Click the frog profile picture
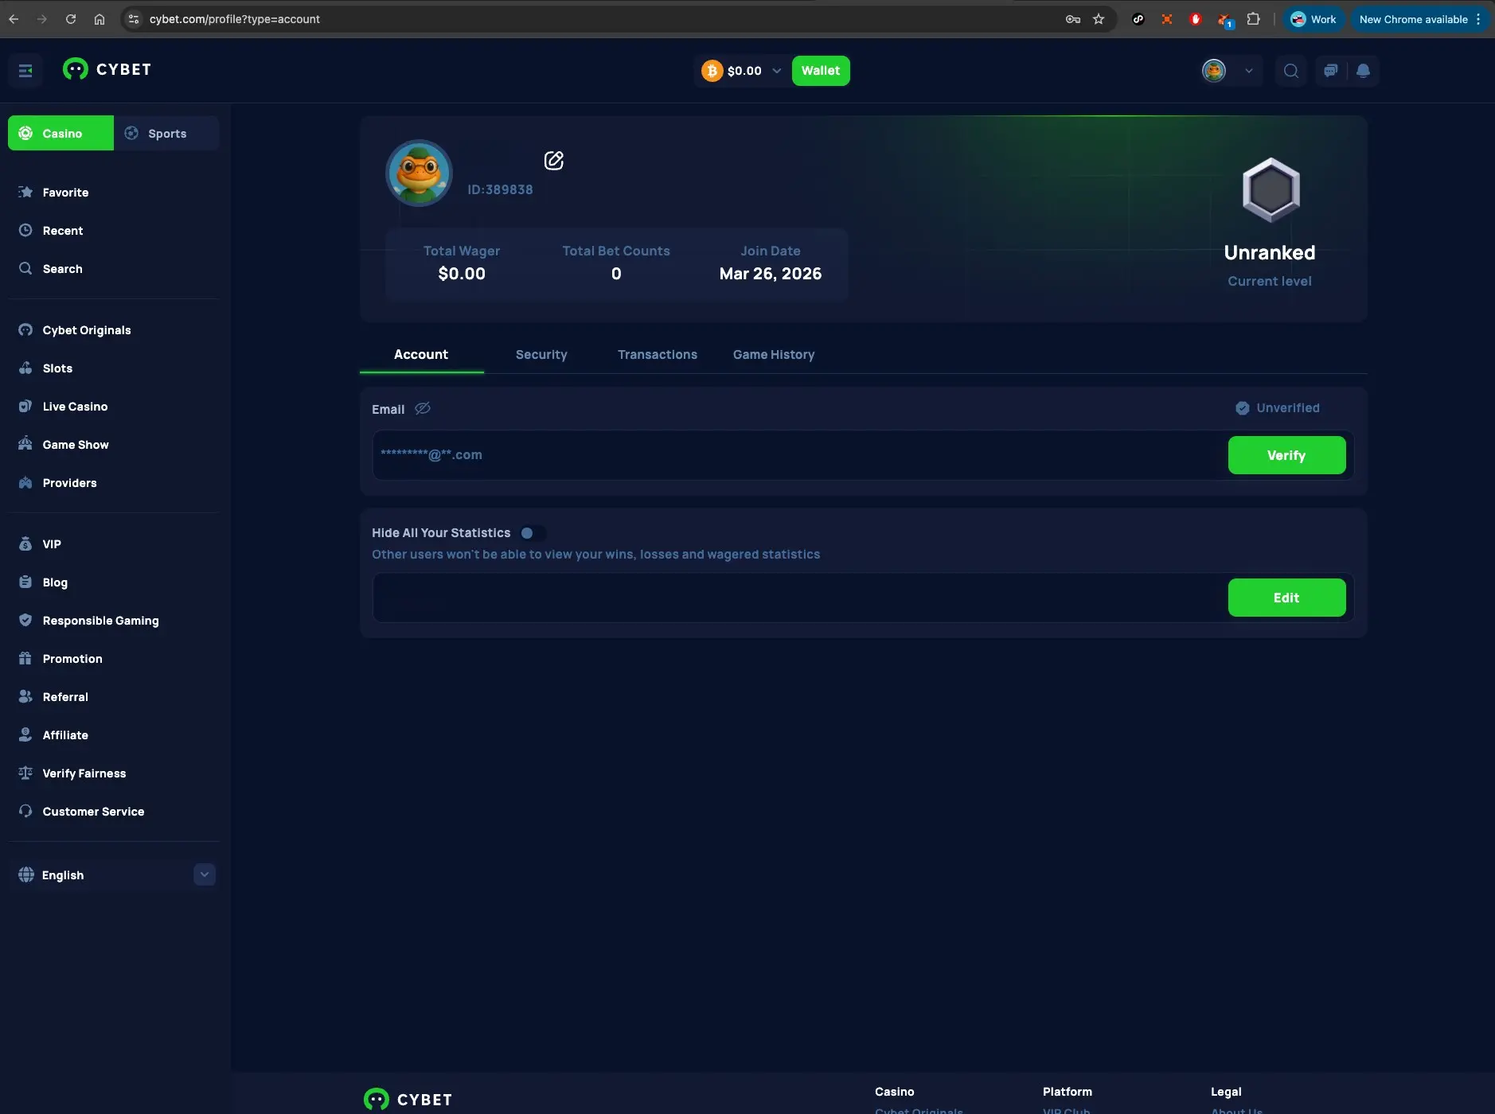This screenshot has height=1114, width=1495. (x=419, y=173)
